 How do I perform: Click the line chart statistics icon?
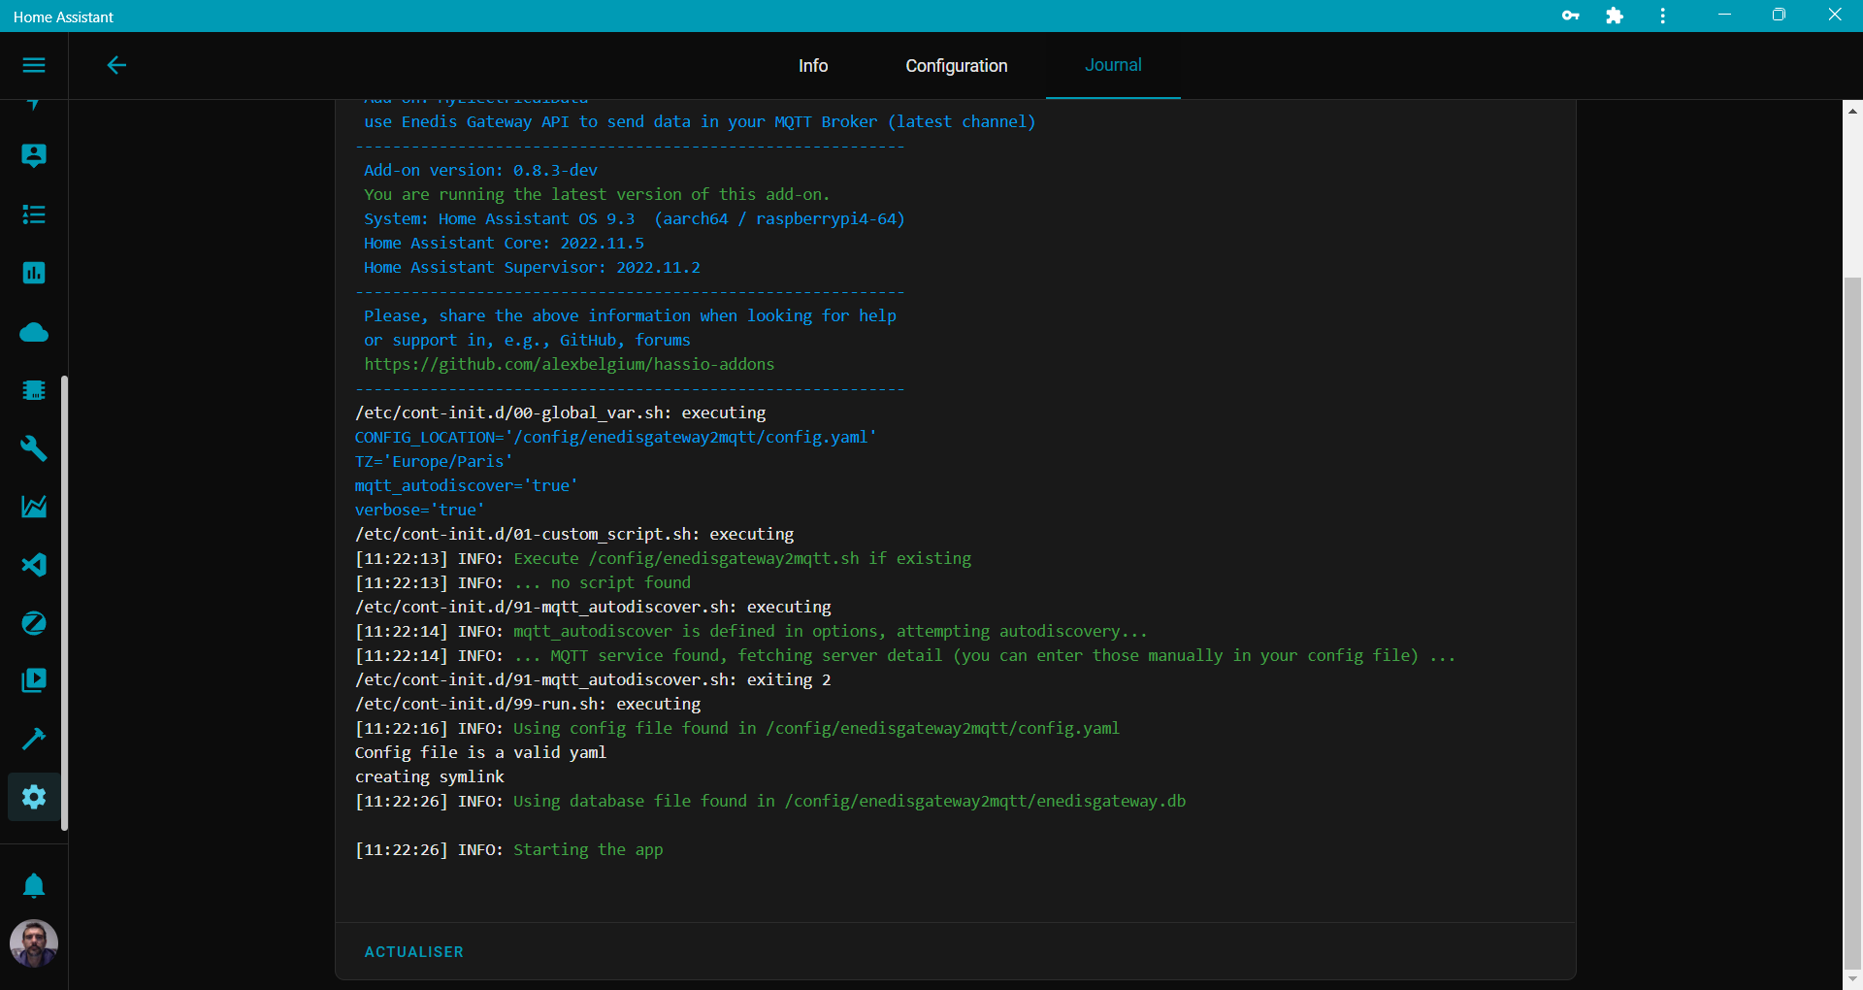click(34, 507)
